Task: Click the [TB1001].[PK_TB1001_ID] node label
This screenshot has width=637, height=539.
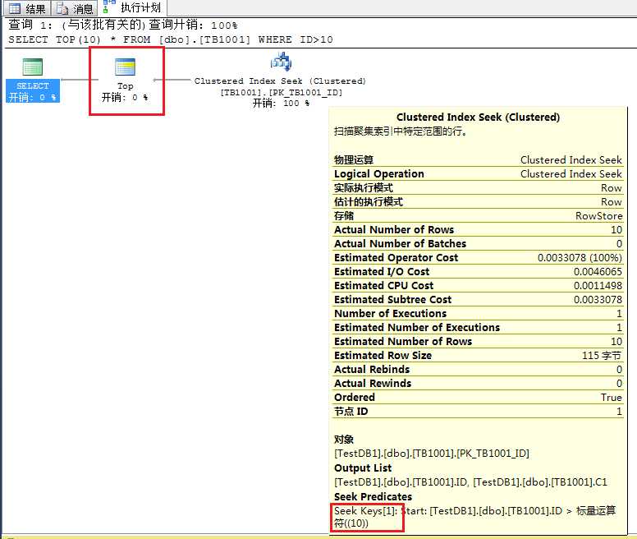Action: coord(281,92)
